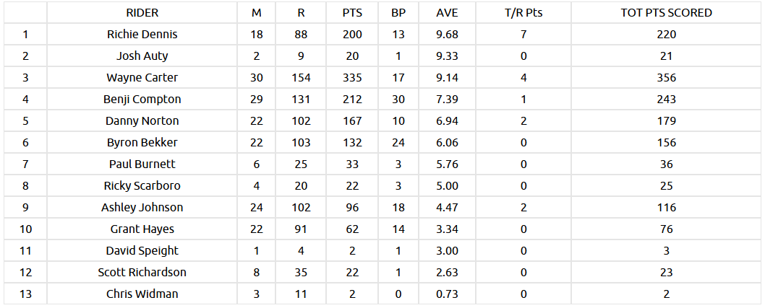The width and height of the screenshot is (765, 308).
Task: Click on Benji Compton's name
Action: pos(142,99)
